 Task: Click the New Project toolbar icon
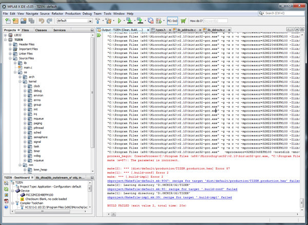pyautogui.click(x=15, y=21)
